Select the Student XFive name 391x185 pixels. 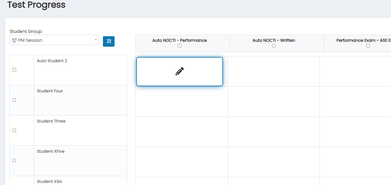51,151
